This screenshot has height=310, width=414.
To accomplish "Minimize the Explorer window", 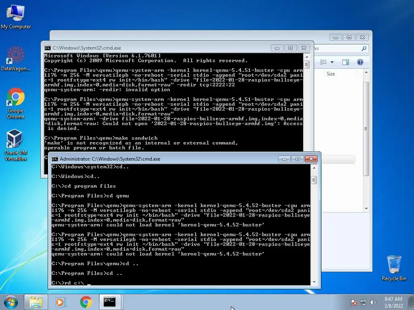I will (336, 38).
